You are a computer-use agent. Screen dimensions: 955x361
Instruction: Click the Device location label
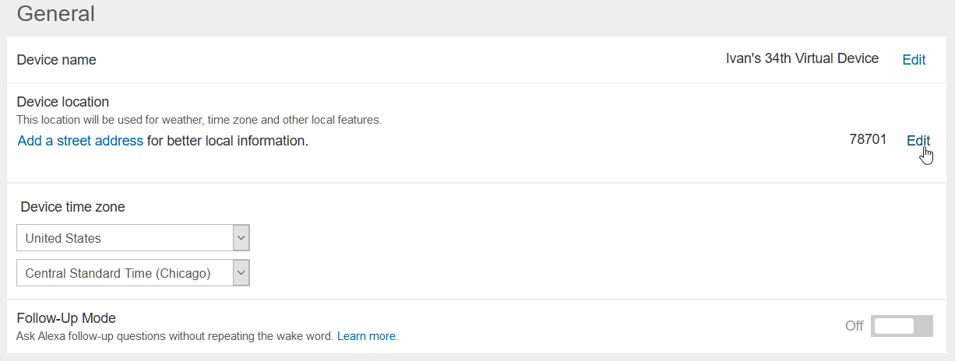click(x=63, y=102)
